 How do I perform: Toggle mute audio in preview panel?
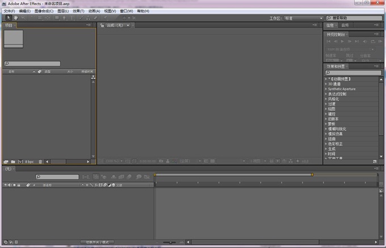[365, 41]
